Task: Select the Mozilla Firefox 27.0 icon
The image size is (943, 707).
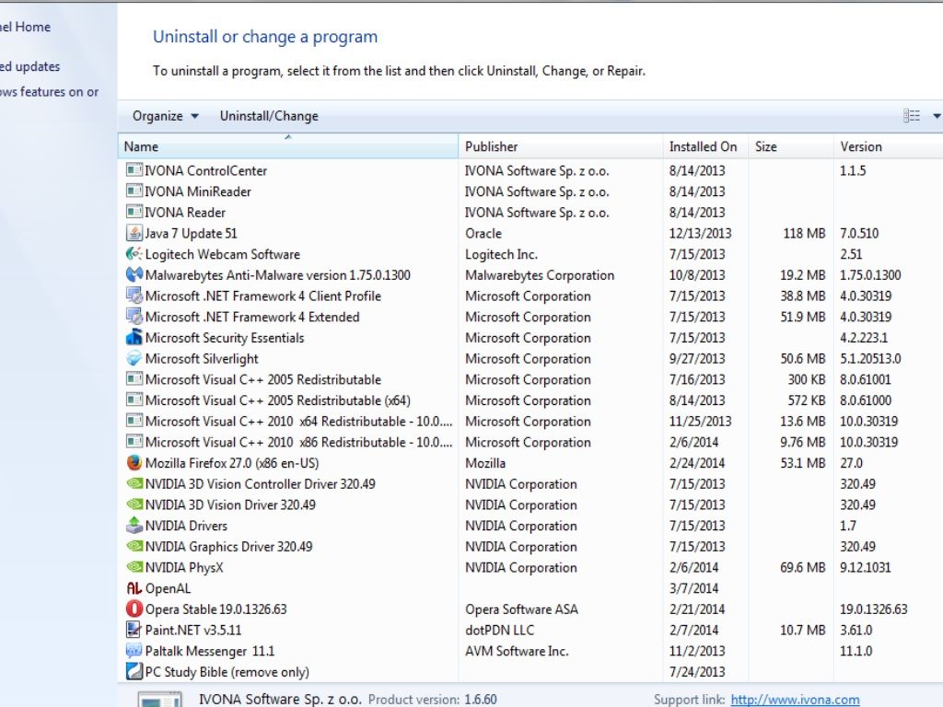Action: (134, 463)
